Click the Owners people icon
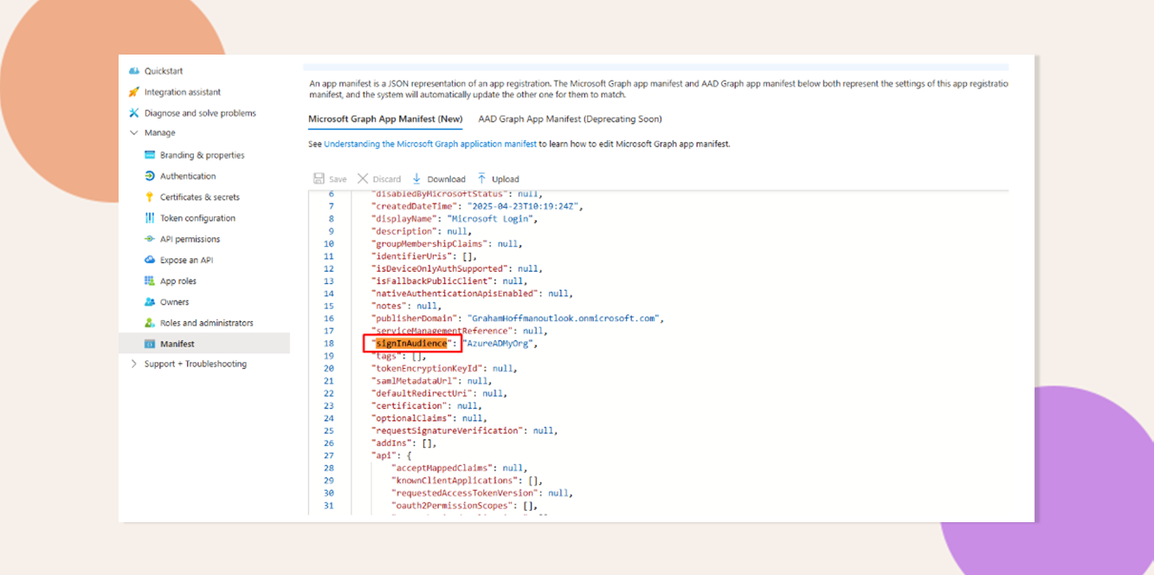 [150, 302]
